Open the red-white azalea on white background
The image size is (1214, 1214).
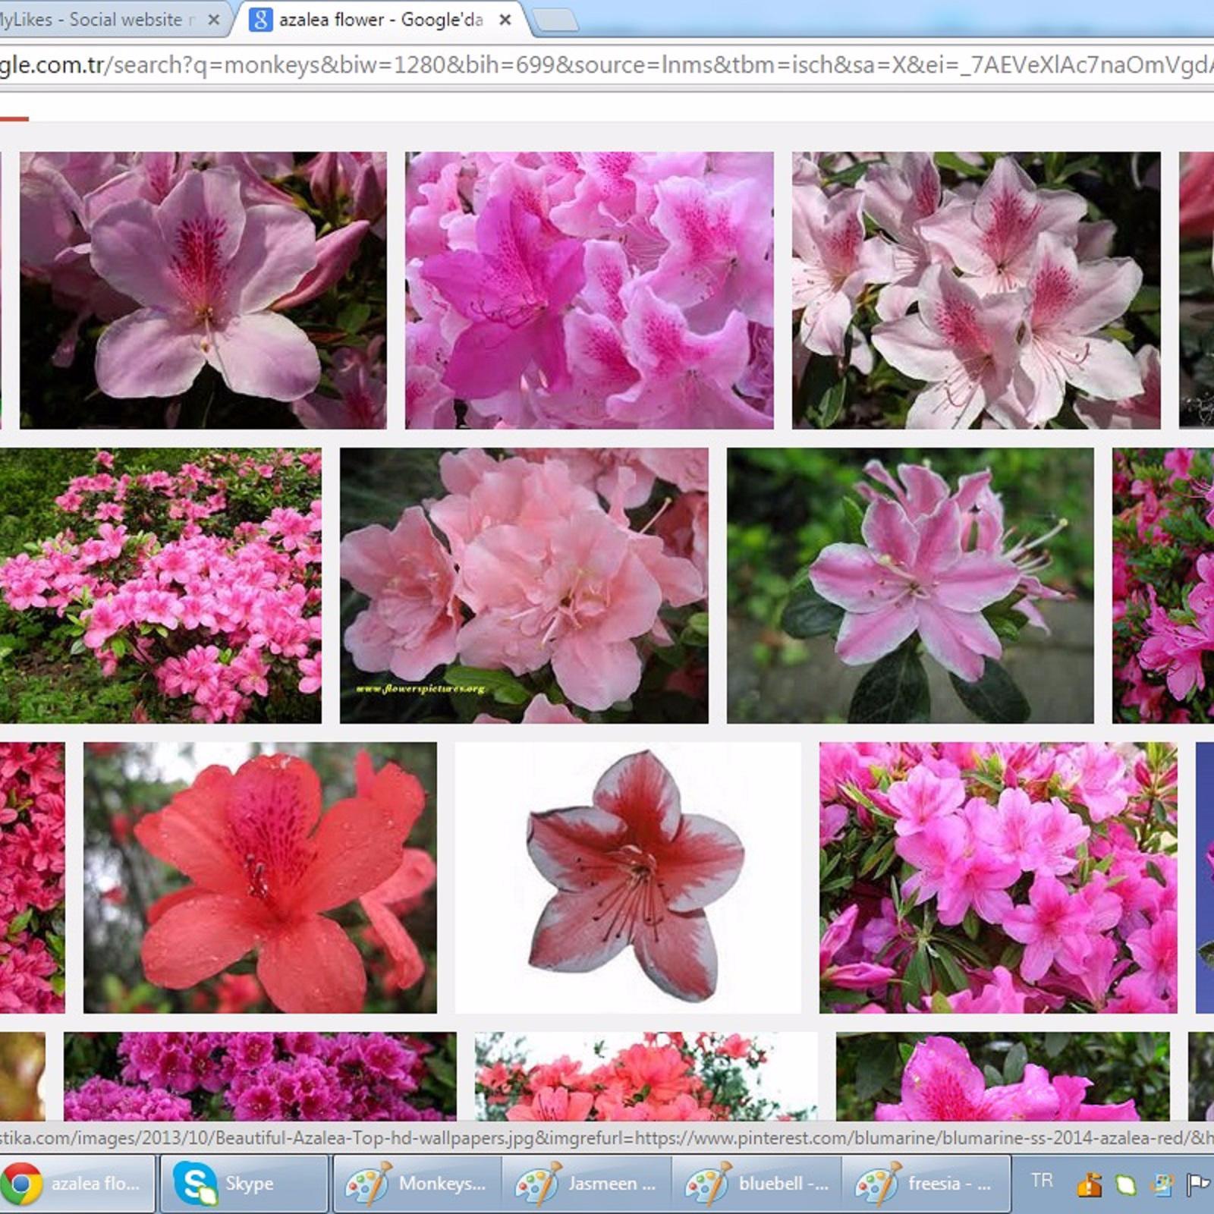[x=628, y=878]
